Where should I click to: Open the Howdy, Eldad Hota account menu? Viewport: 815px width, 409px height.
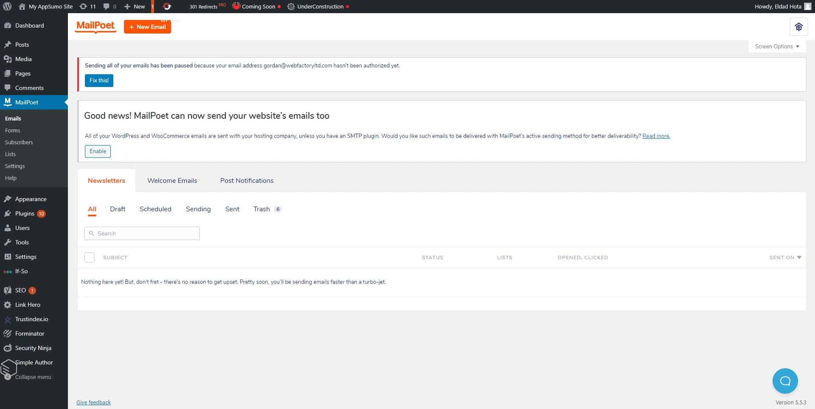point(782,6)
